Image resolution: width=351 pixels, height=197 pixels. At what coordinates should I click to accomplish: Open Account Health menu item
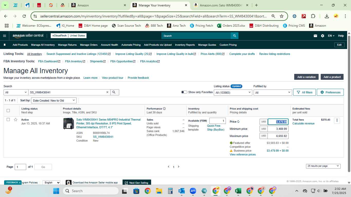tap(109, 45)
